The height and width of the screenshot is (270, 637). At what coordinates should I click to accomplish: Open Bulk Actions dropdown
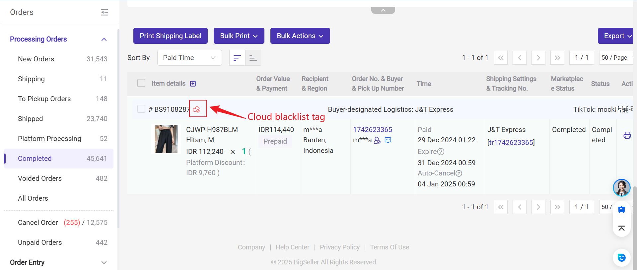pyautogui.click(x=300, y=36)
